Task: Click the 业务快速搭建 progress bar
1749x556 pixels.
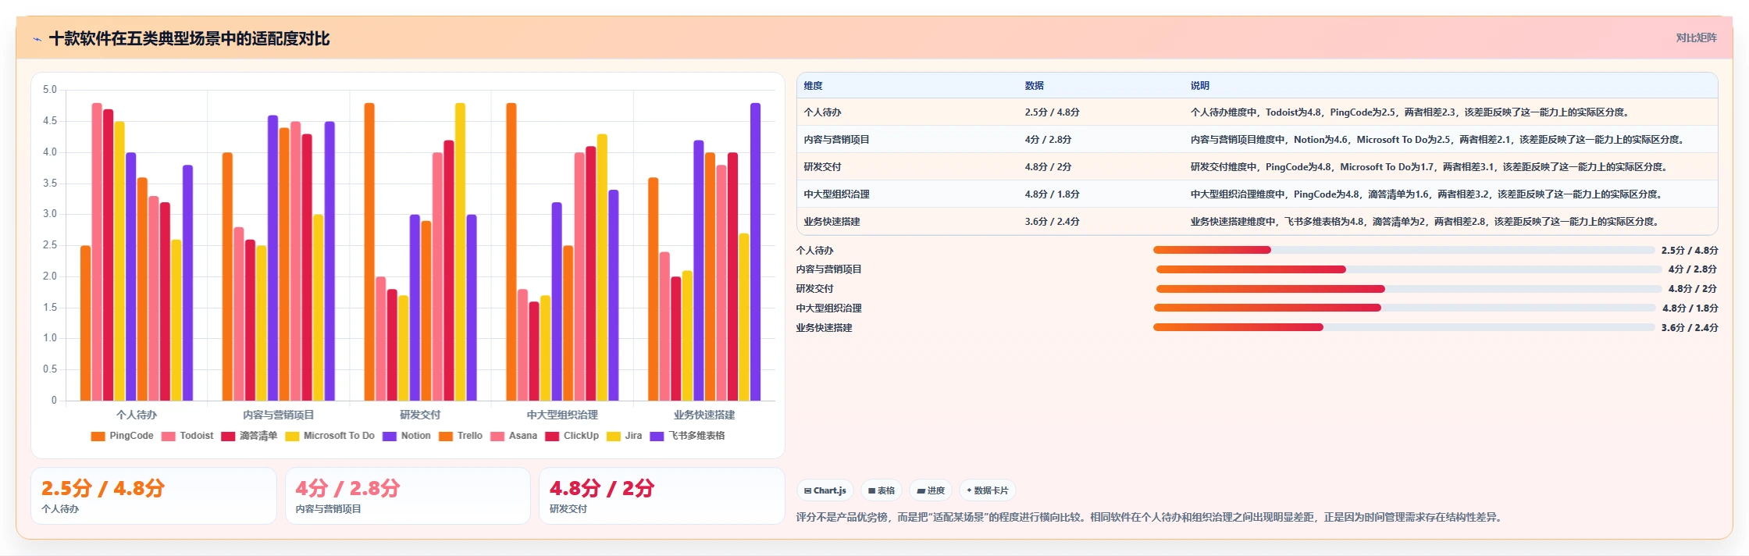Action: tap(1404, 328)
